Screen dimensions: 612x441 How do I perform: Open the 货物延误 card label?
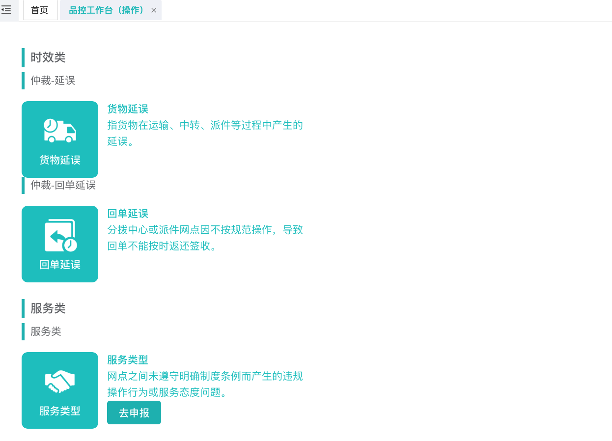60,160
